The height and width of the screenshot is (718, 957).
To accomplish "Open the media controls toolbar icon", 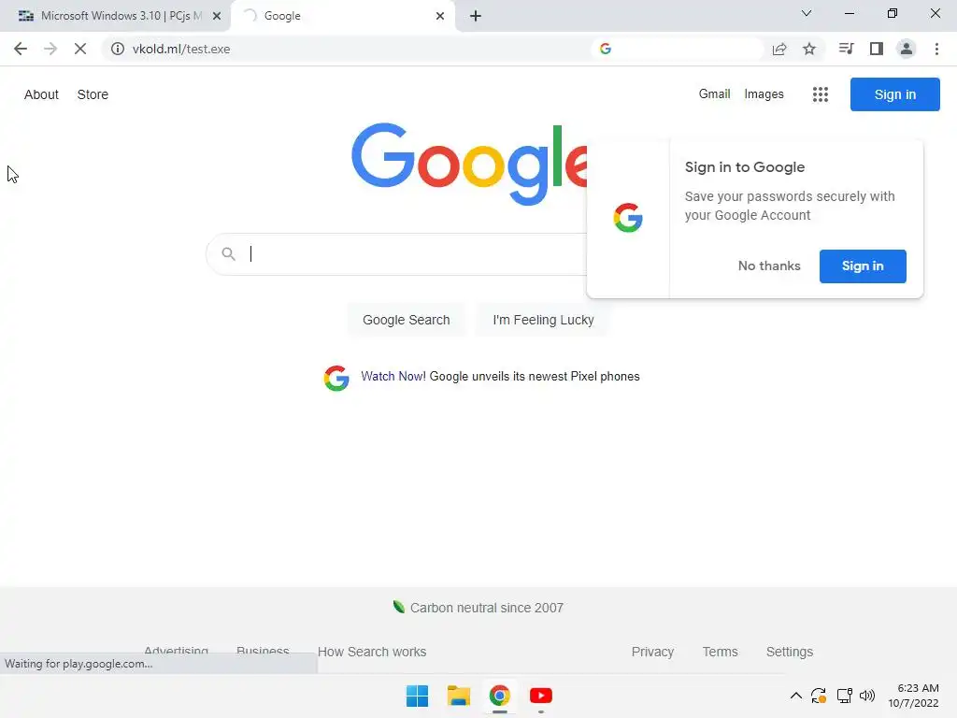I will coord(846,49).
